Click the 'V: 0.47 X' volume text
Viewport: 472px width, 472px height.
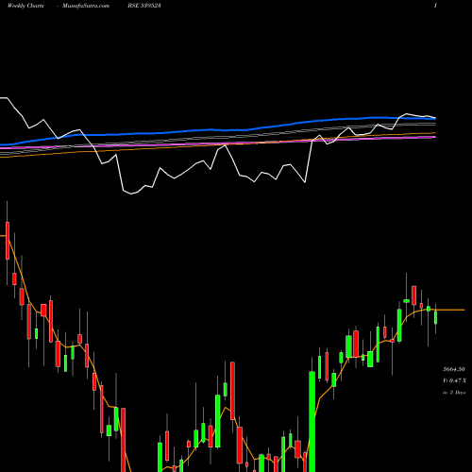(454, 380)
